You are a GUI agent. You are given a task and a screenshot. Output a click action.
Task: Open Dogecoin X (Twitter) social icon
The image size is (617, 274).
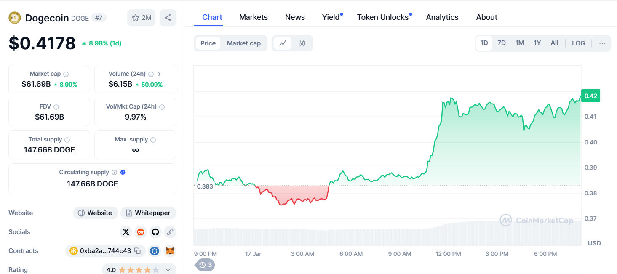pyautogui.click(x=126, y=232)
